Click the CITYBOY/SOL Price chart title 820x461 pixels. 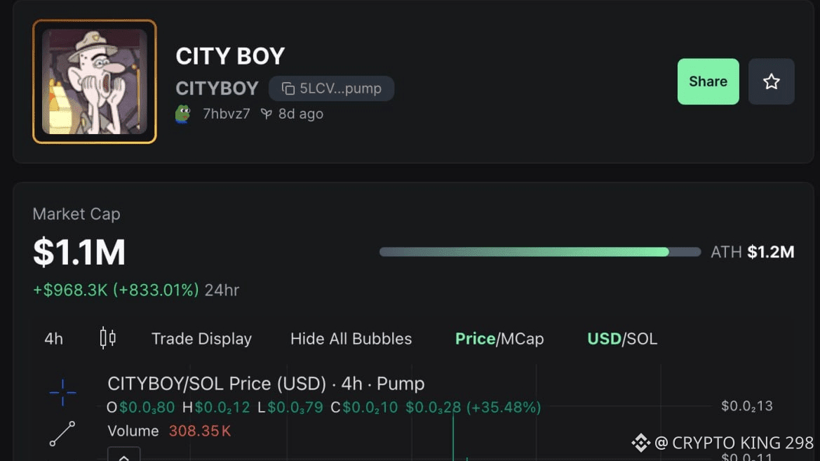click(265, 384)
